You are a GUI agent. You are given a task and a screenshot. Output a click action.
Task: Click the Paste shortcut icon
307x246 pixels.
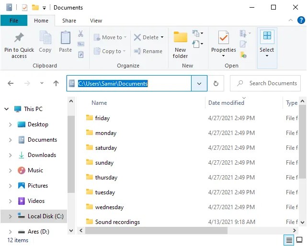pos(81,55)
